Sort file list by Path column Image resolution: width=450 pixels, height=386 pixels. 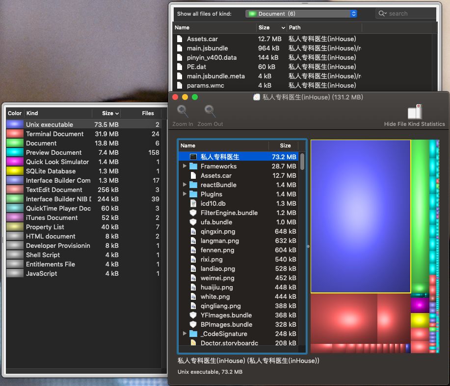[x=324, y=27]
